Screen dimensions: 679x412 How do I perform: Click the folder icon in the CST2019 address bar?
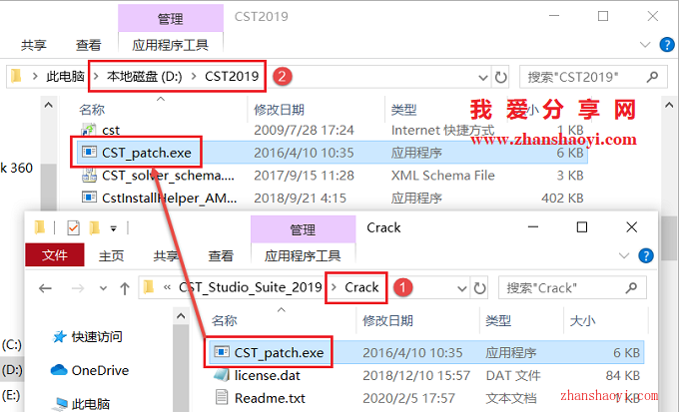[16, 76]
